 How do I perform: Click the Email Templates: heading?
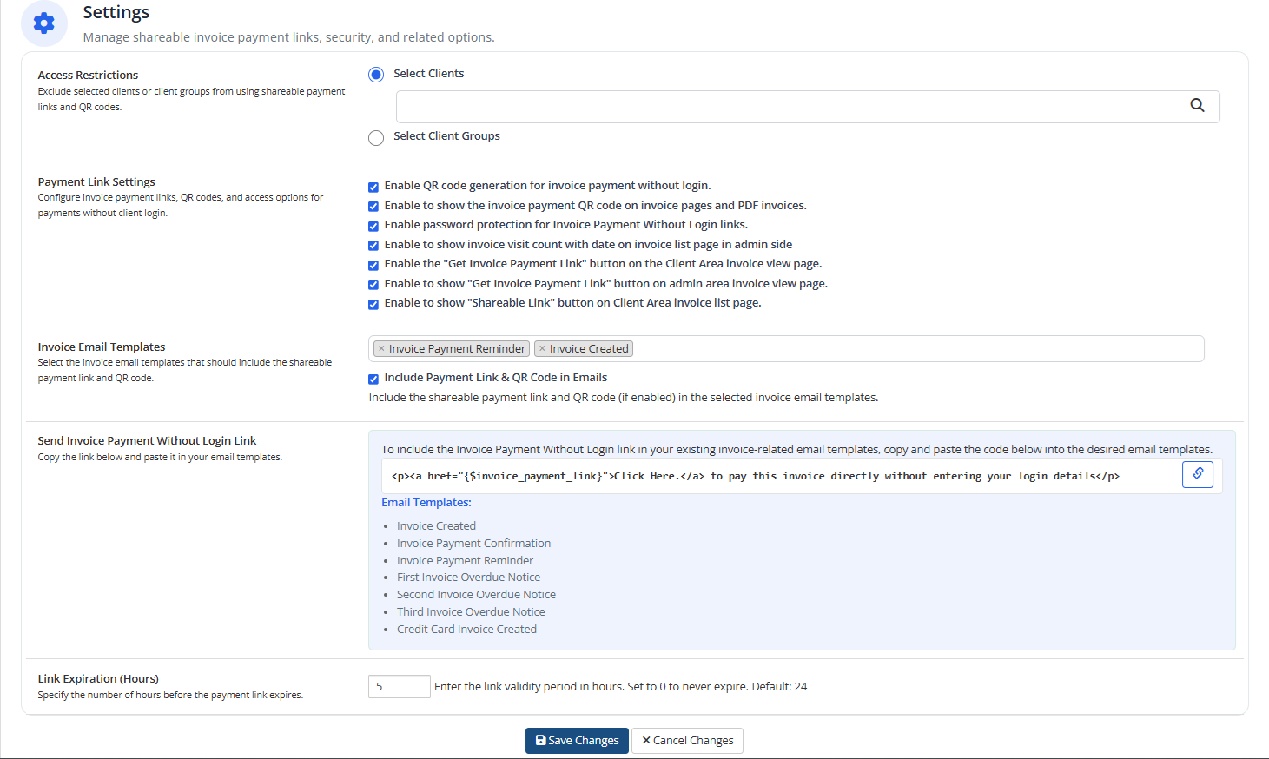pyautogui.click(x=426, y=502)
